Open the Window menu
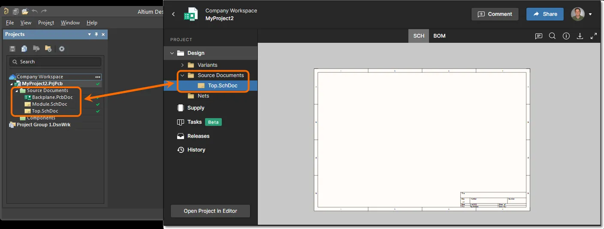Image resolution: width=604 pixels, height=229 pixels. point(70,23)
